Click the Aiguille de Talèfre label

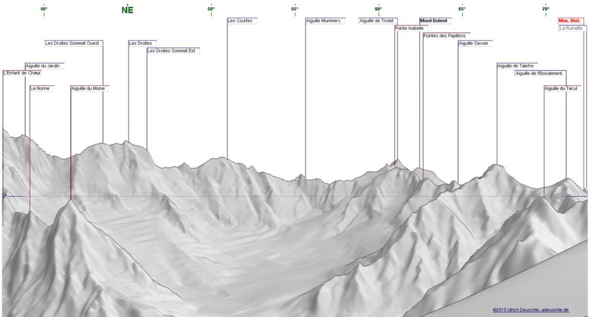[515, 66]
